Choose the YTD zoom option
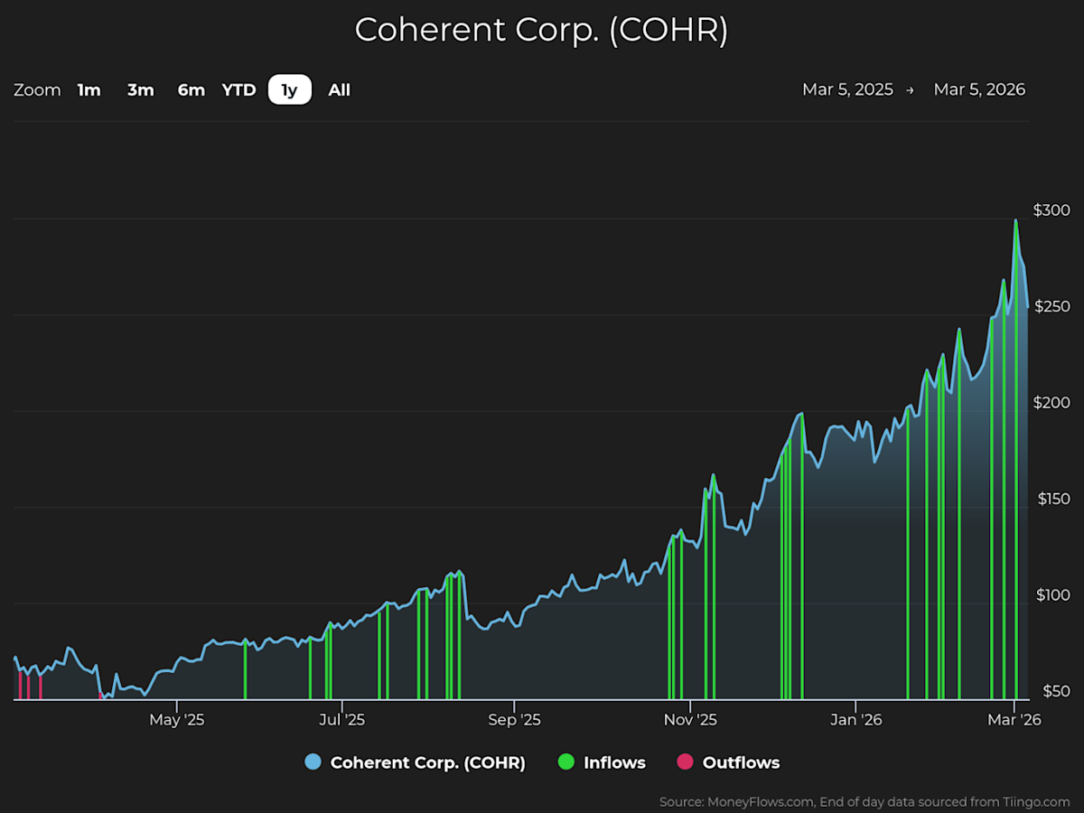 (x=239, y=90)
